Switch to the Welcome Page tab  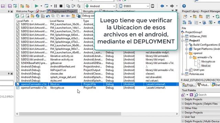coord(24,11)
